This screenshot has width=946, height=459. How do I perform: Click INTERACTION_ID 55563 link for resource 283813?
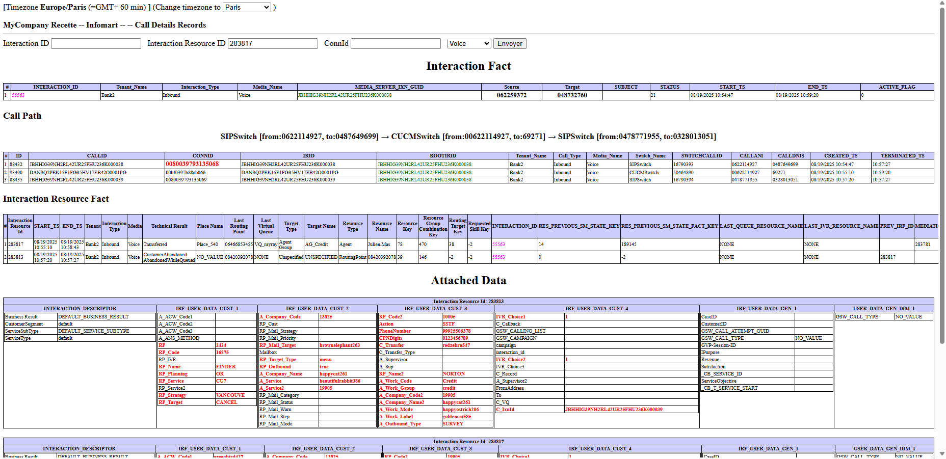coord(498,257)
